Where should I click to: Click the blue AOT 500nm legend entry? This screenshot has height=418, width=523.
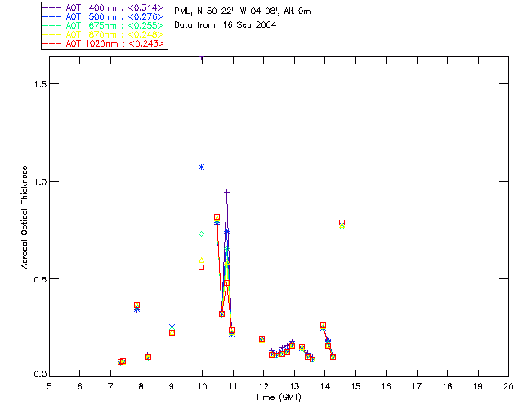[103, 16]
